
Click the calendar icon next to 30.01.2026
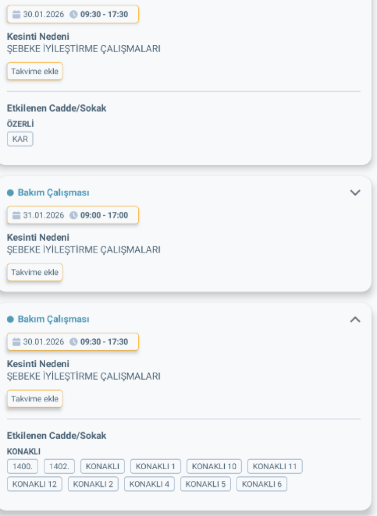[x=17, y=14]
